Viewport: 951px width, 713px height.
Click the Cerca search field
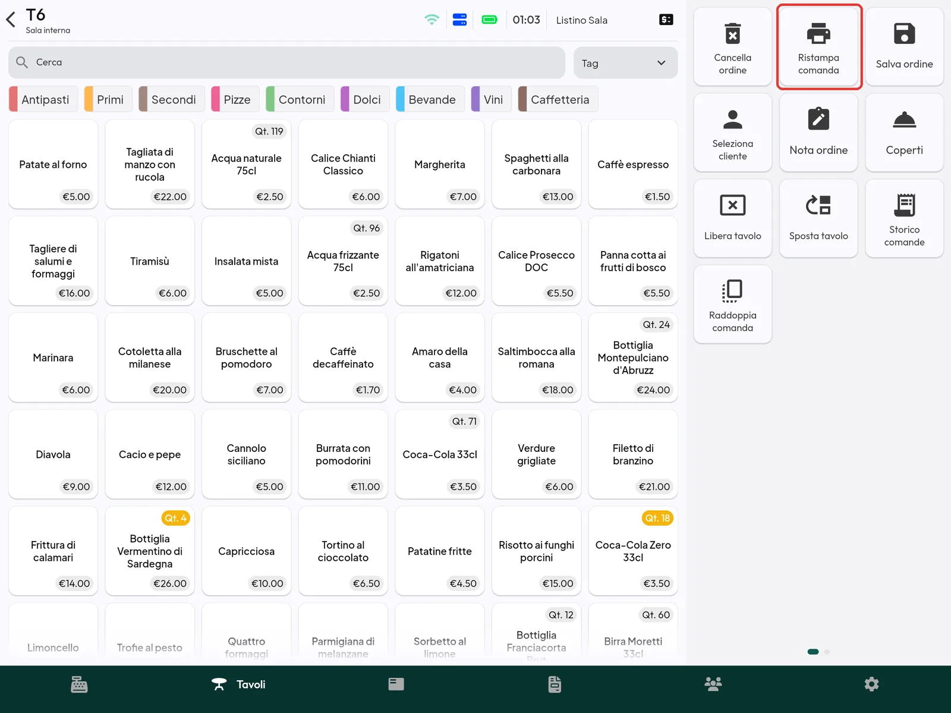pos(286,62)
